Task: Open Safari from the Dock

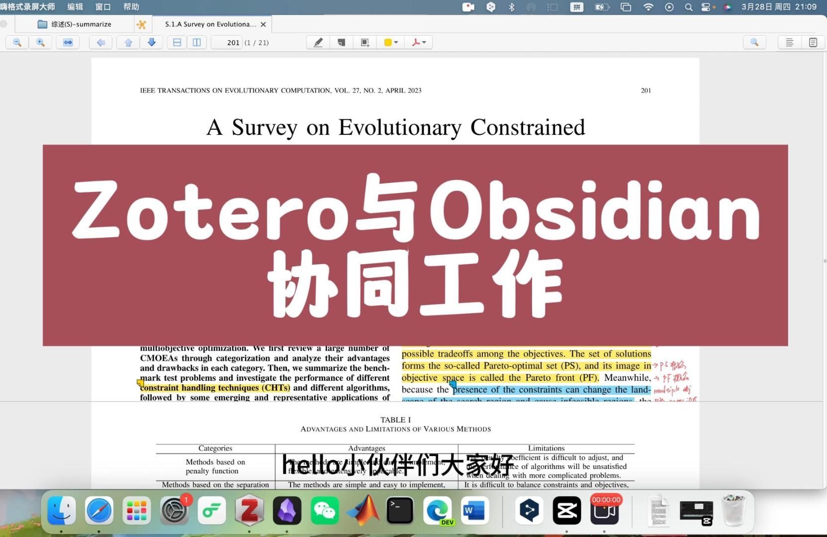Action: [x=99, y=510]
